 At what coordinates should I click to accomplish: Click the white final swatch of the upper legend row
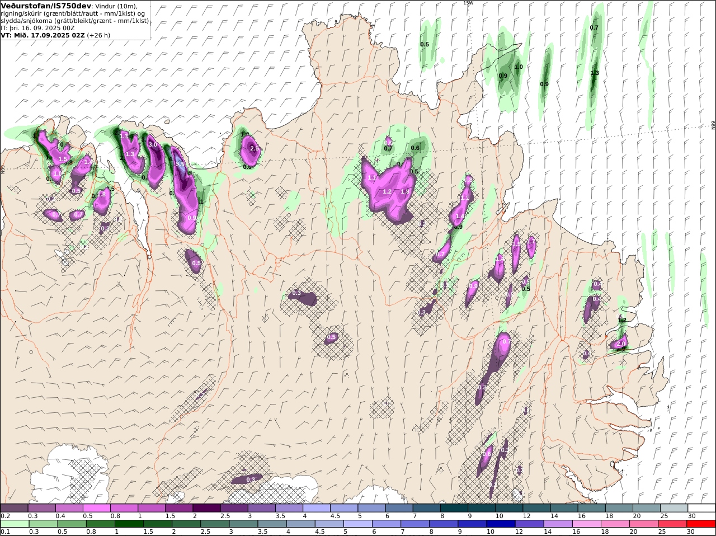tap(701, 507)
